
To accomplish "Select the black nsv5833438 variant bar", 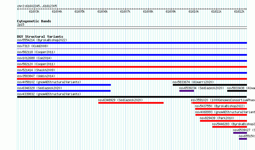I will coord(237,91).
